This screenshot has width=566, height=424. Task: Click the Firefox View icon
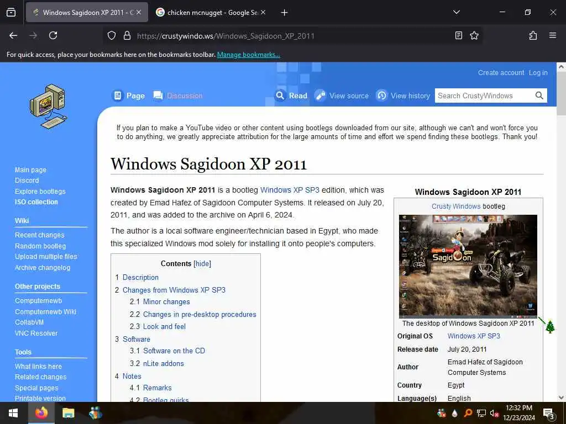[11, 13]
